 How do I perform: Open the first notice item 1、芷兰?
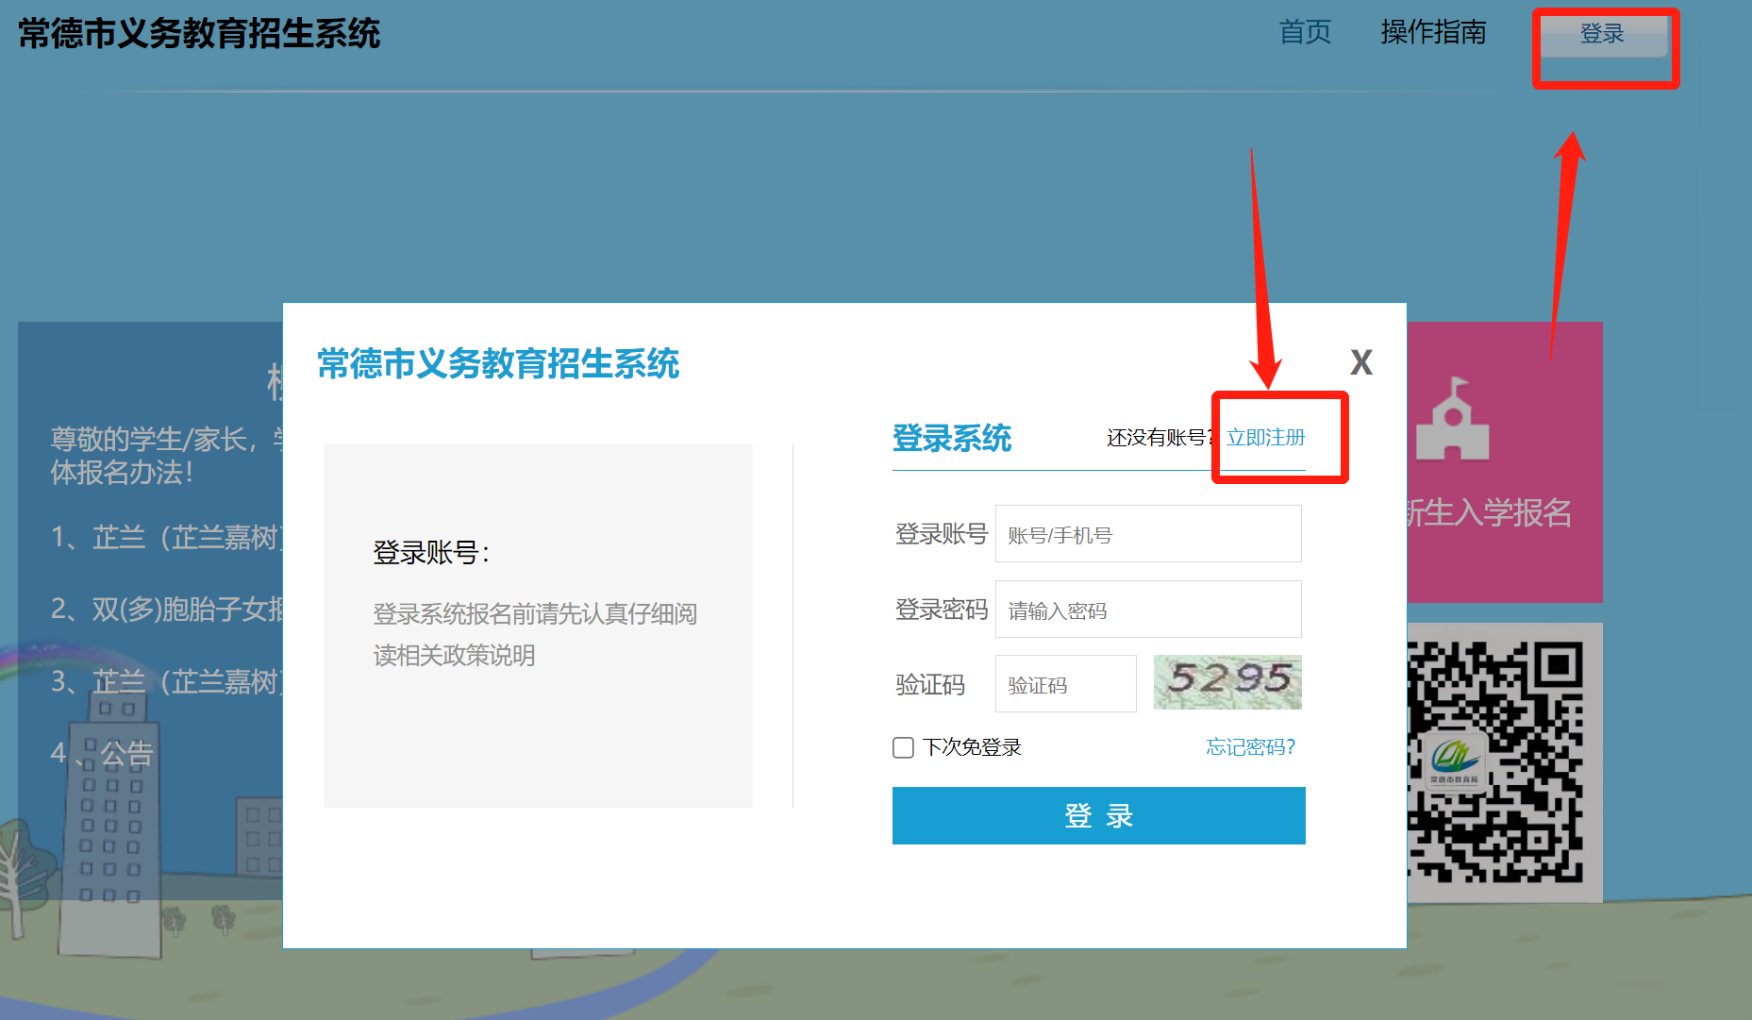click(x=167, y=538)
